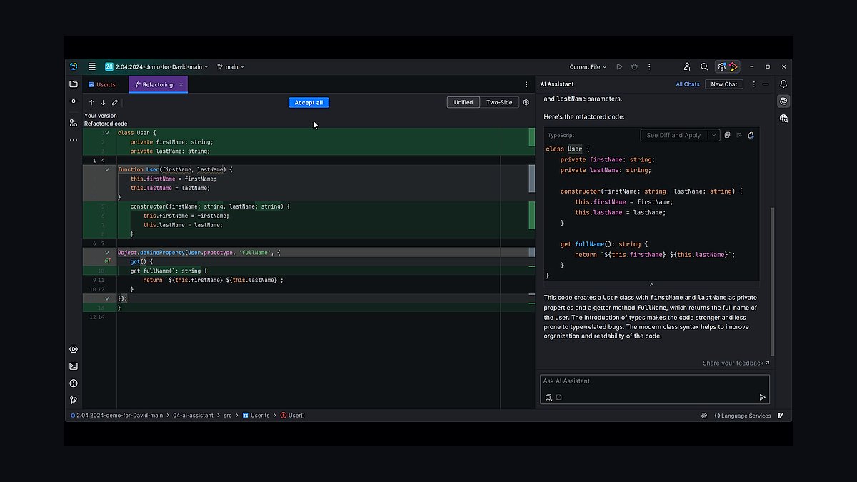
Task: Open the main hamburger menu
Action: click(91, 66)
